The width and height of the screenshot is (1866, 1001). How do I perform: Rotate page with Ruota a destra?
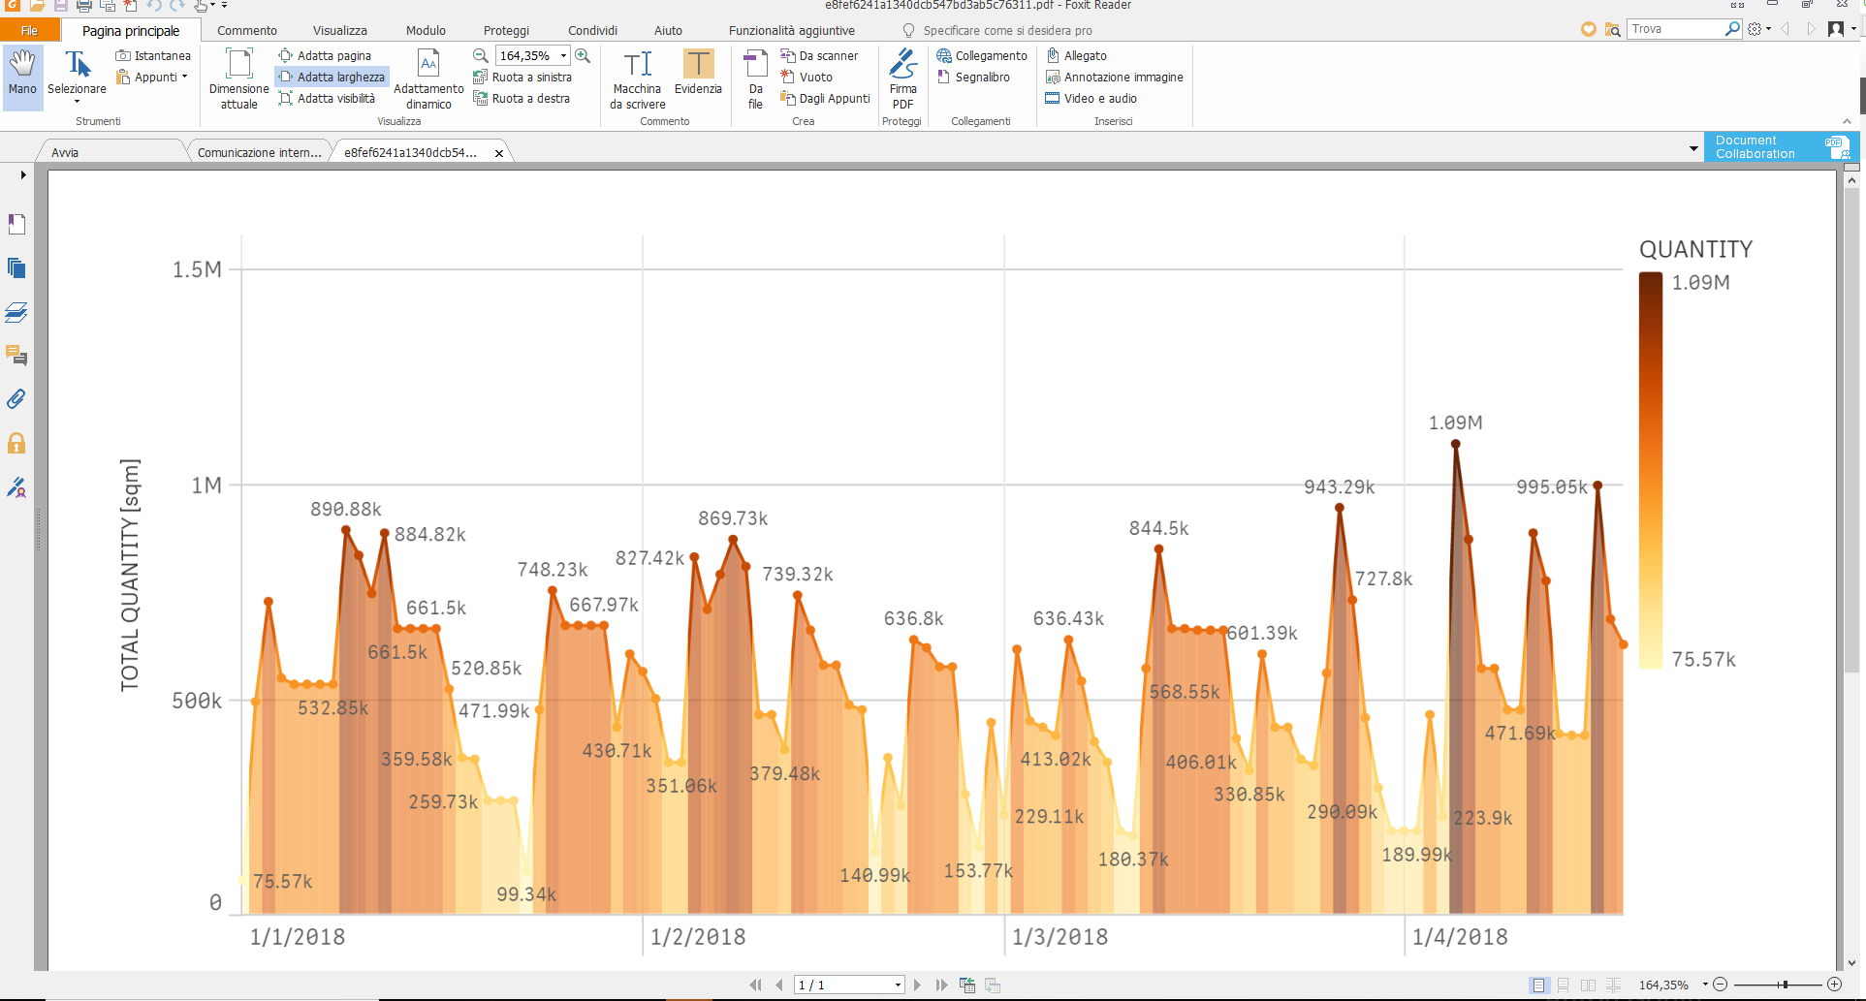click(x=522, y=98)
